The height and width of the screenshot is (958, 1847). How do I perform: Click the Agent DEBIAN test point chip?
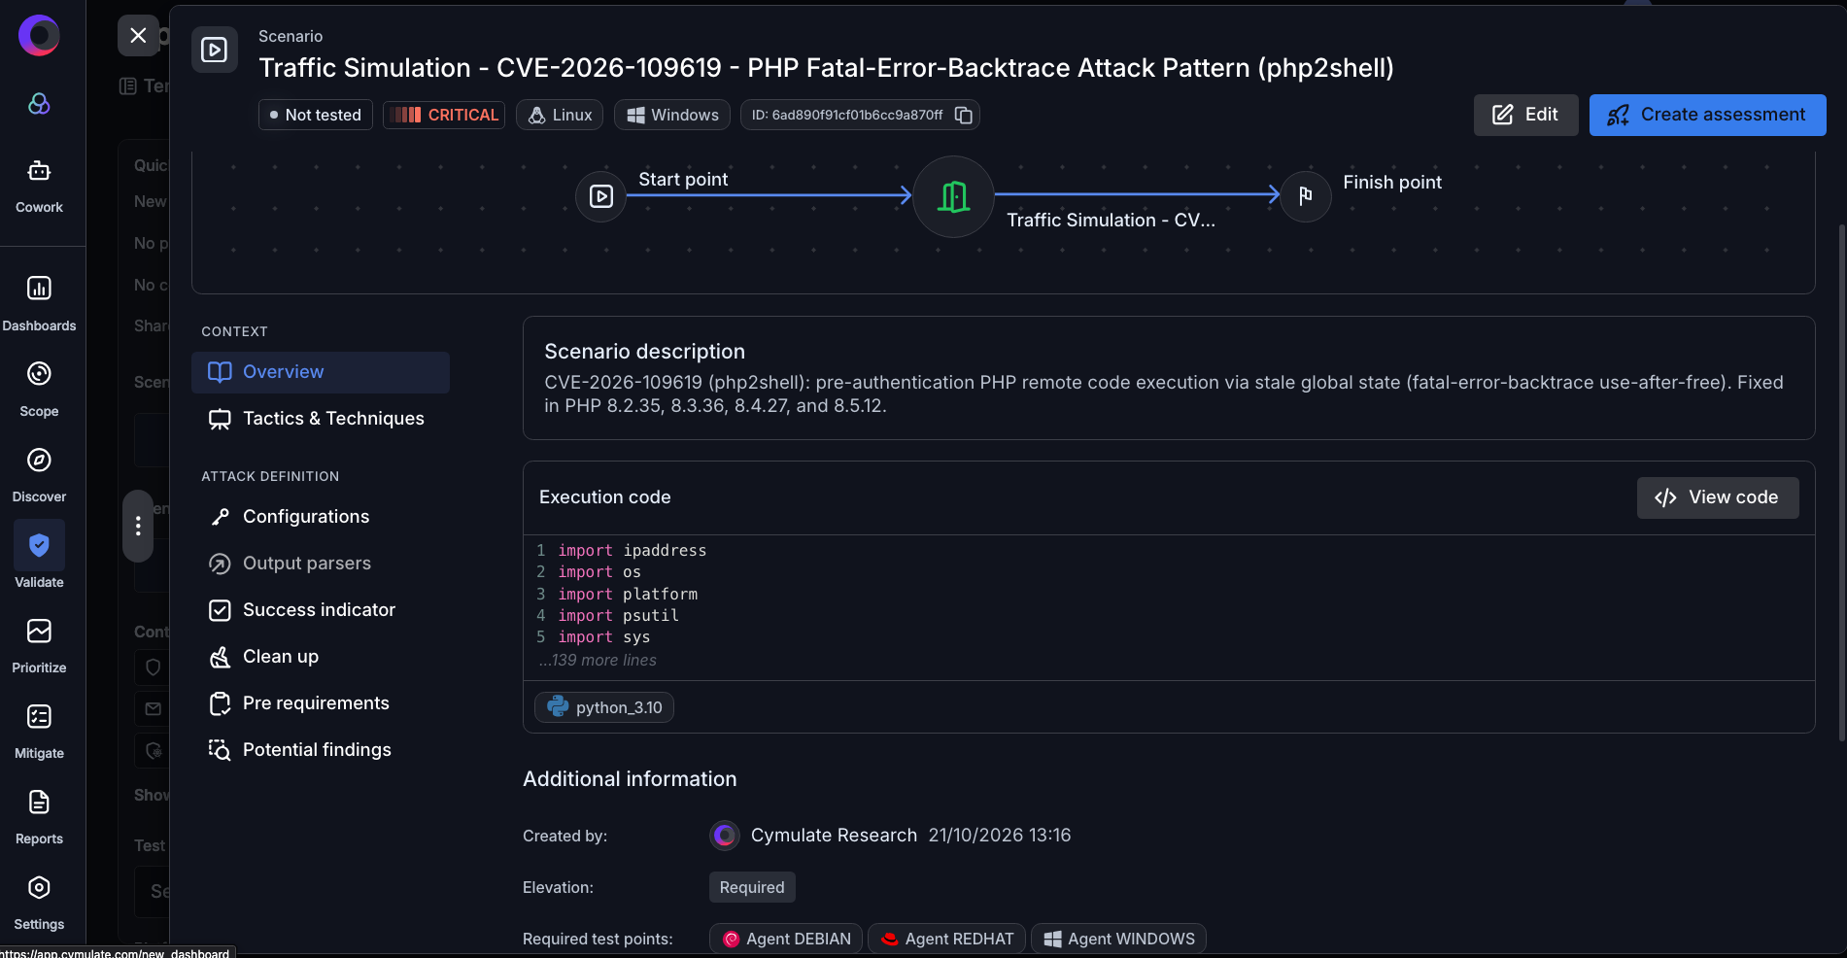(x=786, y=939)
